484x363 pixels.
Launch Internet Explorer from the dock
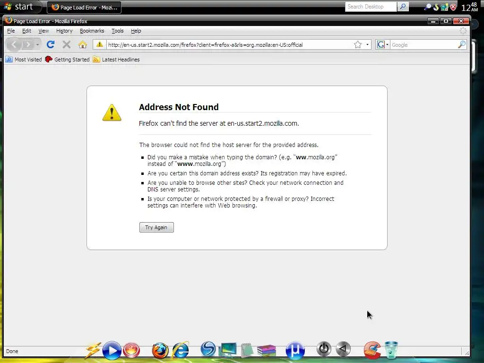180,350
